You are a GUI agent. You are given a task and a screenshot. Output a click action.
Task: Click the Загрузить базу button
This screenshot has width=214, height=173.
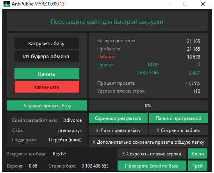pos(46,43)
